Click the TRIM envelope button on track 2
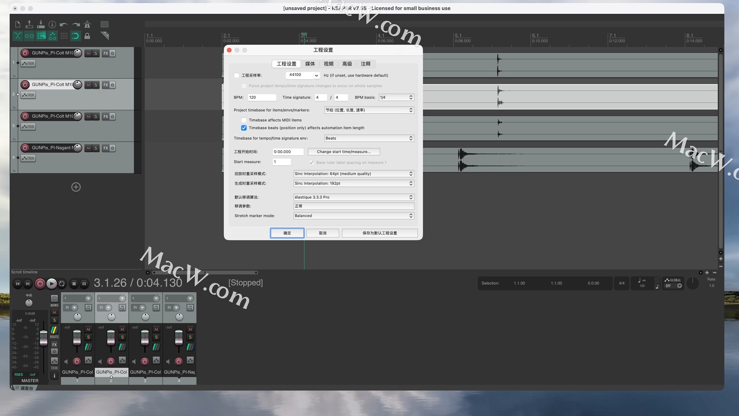This screenshot has height=416, width=739. point(28,95)
